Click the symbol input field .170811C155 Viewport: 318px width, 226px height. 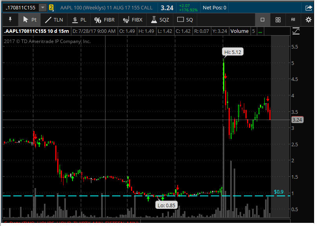coord(21,8)
